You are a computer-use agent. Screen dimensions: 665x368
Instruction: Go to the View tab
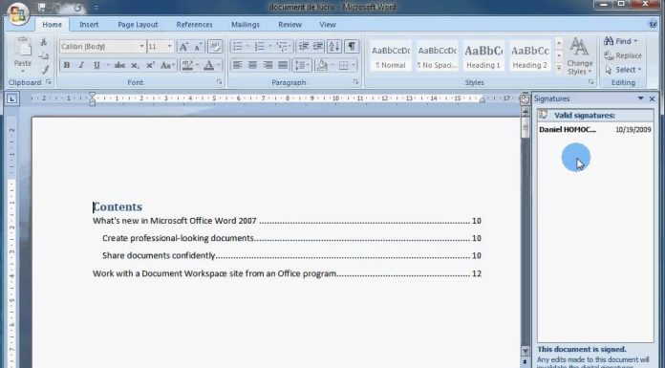click(x=328, y=25)
